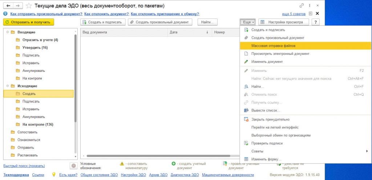Screen dimensions: 372x180
Task: Choose 'Создать и подписать' in the dropdown menu
Action: tap(306, 30)
